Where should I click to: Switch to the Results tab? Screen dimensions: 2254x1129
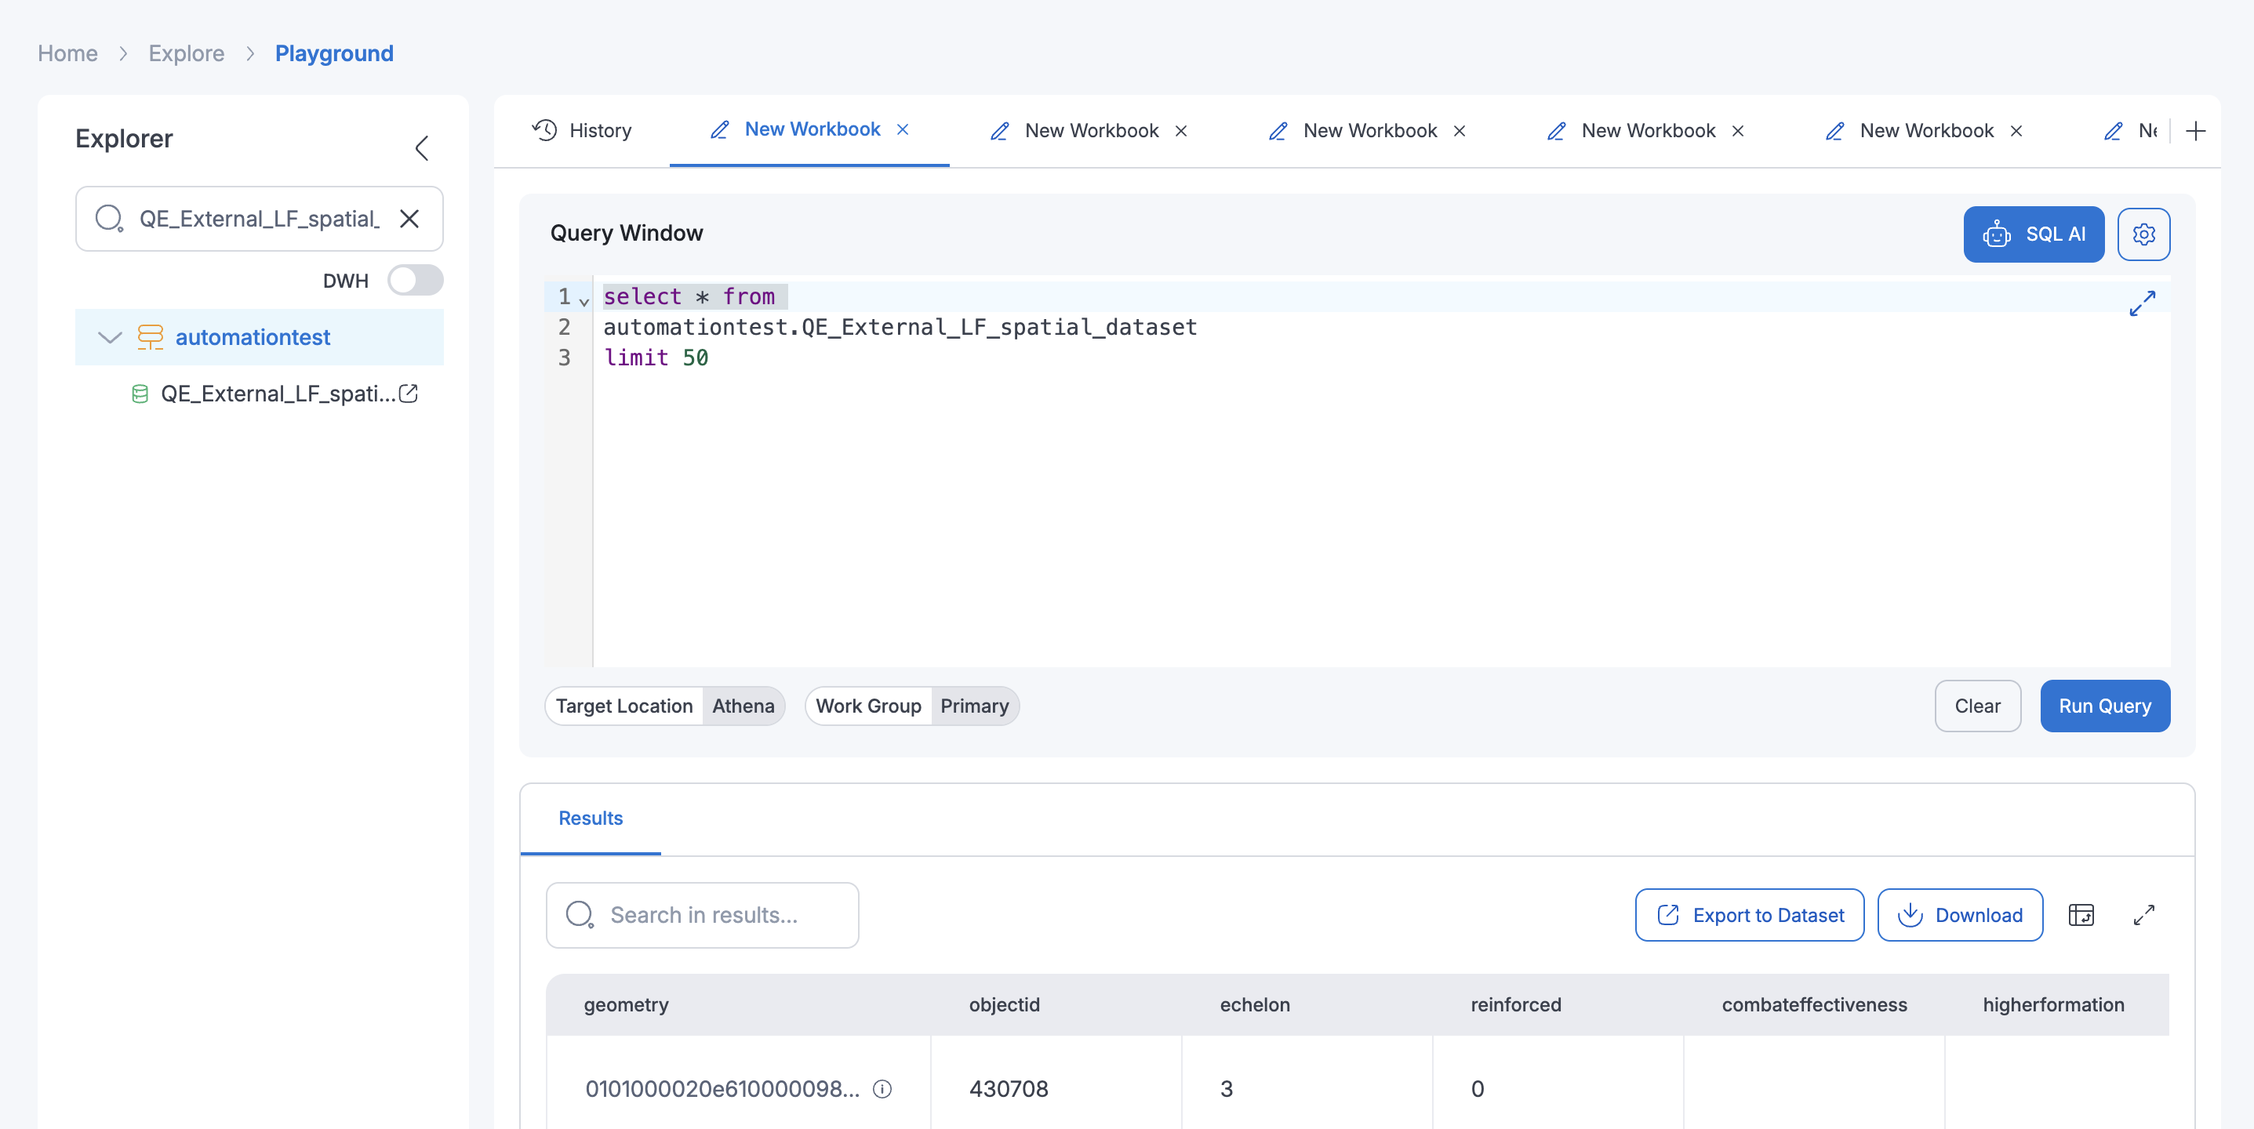tap(590, 819)
